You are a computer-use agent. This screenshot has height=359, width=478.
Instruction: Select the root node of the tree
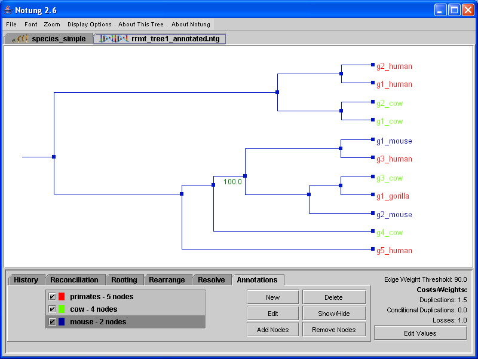pos(54,157)
